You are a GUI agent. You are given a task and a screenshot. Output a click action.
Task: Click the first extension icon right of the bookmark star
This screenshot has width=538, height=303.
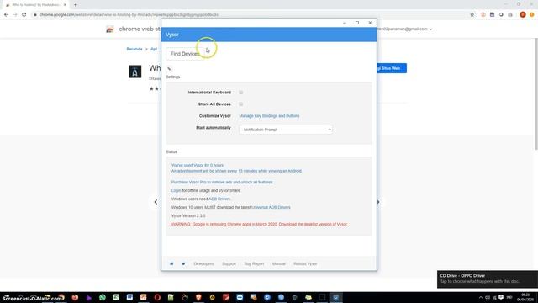pyautogui.click(x=483, y=15)
